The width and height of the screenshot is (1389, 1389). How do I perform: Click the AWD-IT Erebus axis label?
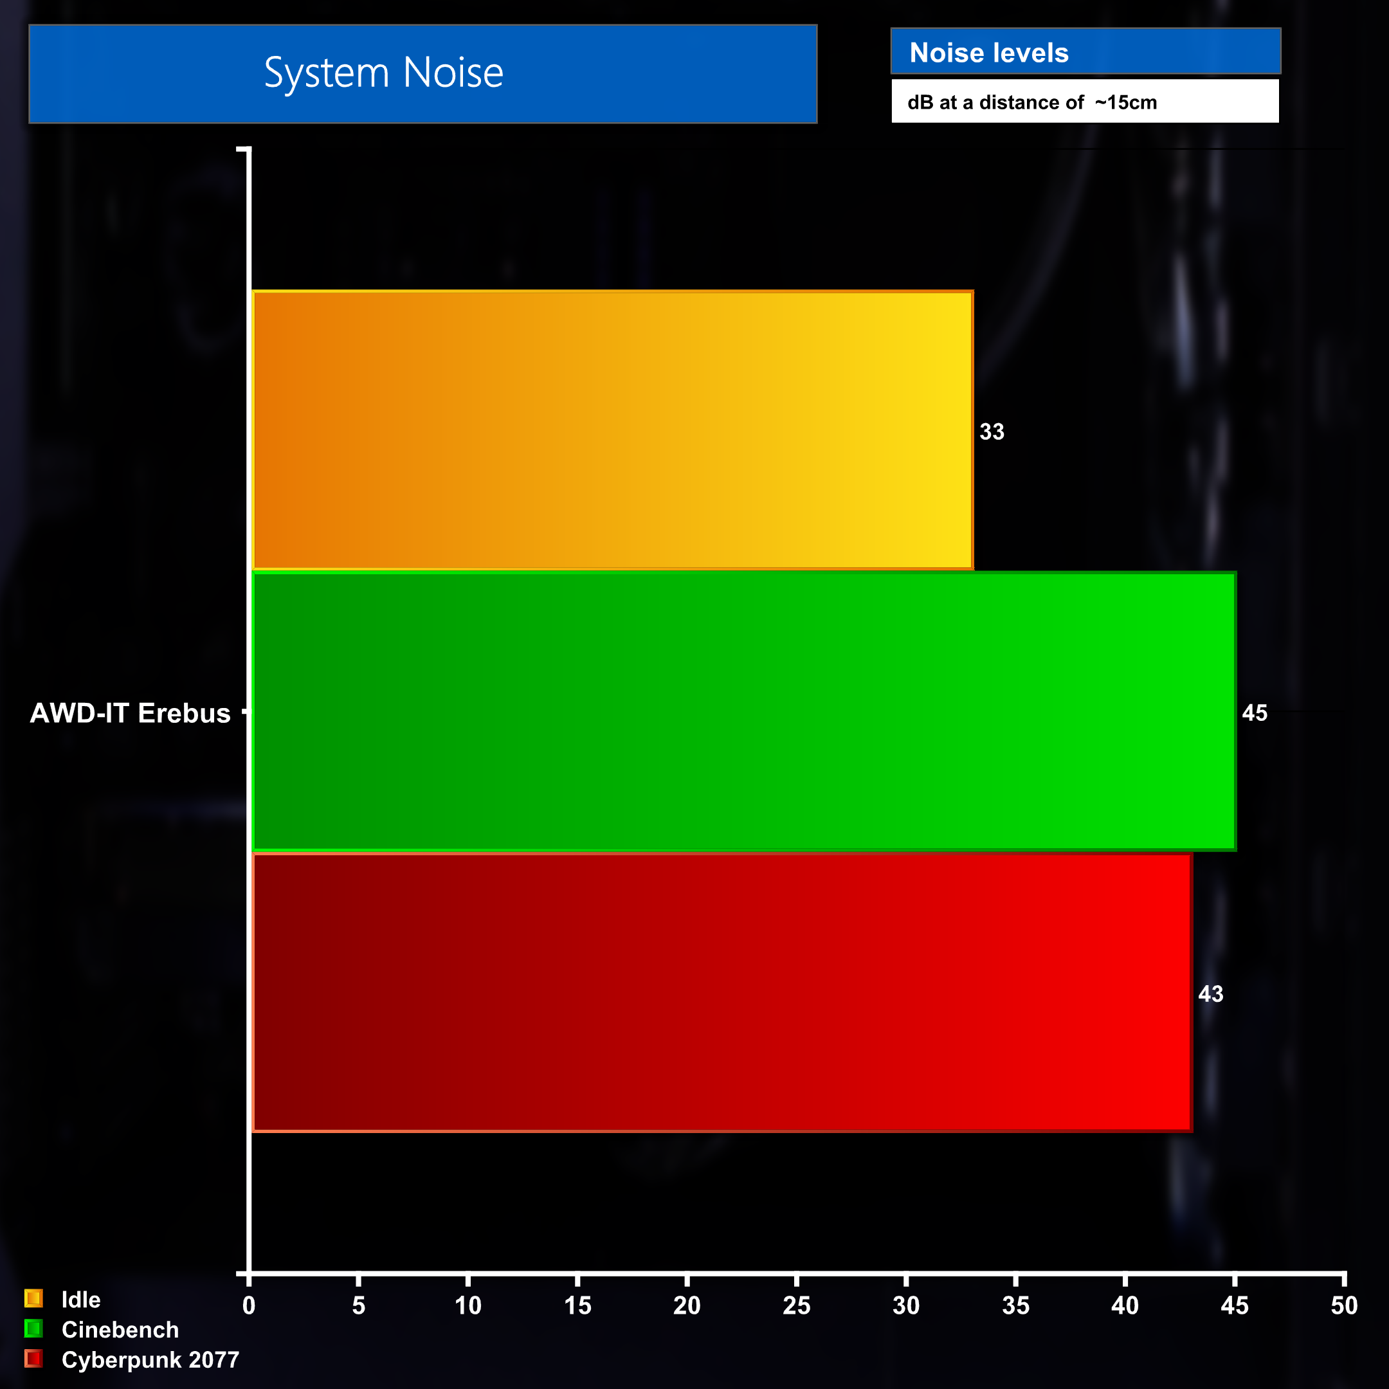pyautogui.click(x=130, y=713)
